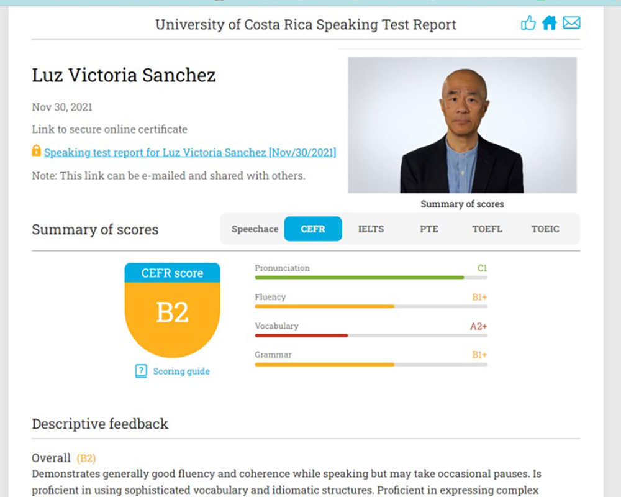Select the CEFR score tab
Viewport: 621px width, 497px height.
pos(313,229)
